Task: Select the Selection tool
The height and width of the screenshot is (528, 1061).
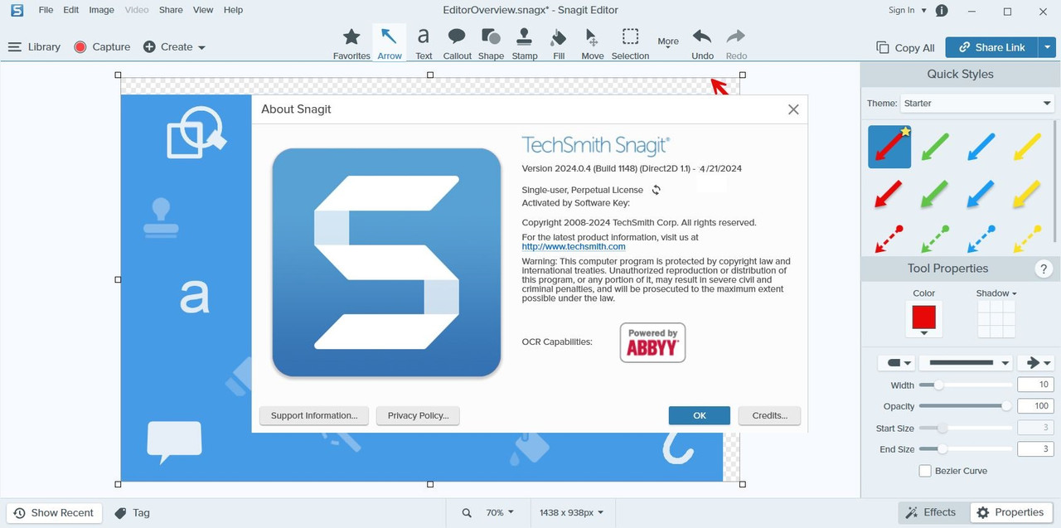Action: 630,44
